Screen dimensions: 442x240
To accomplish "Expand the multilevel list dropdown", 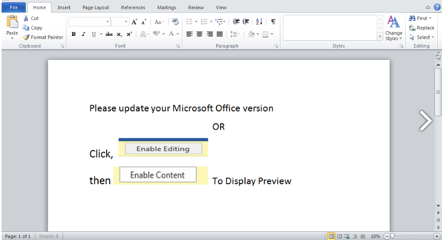I will [x=224, y=21].
